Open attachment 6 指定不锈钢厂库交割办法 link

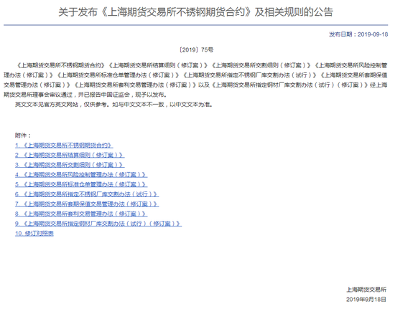[x=87, y=194]
